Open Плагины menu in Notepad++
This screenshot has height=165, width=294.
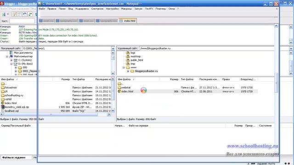161,9
